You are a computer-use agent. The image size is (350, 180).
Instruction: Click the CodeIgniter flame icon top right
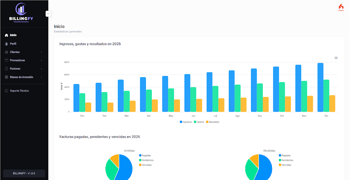341,7
